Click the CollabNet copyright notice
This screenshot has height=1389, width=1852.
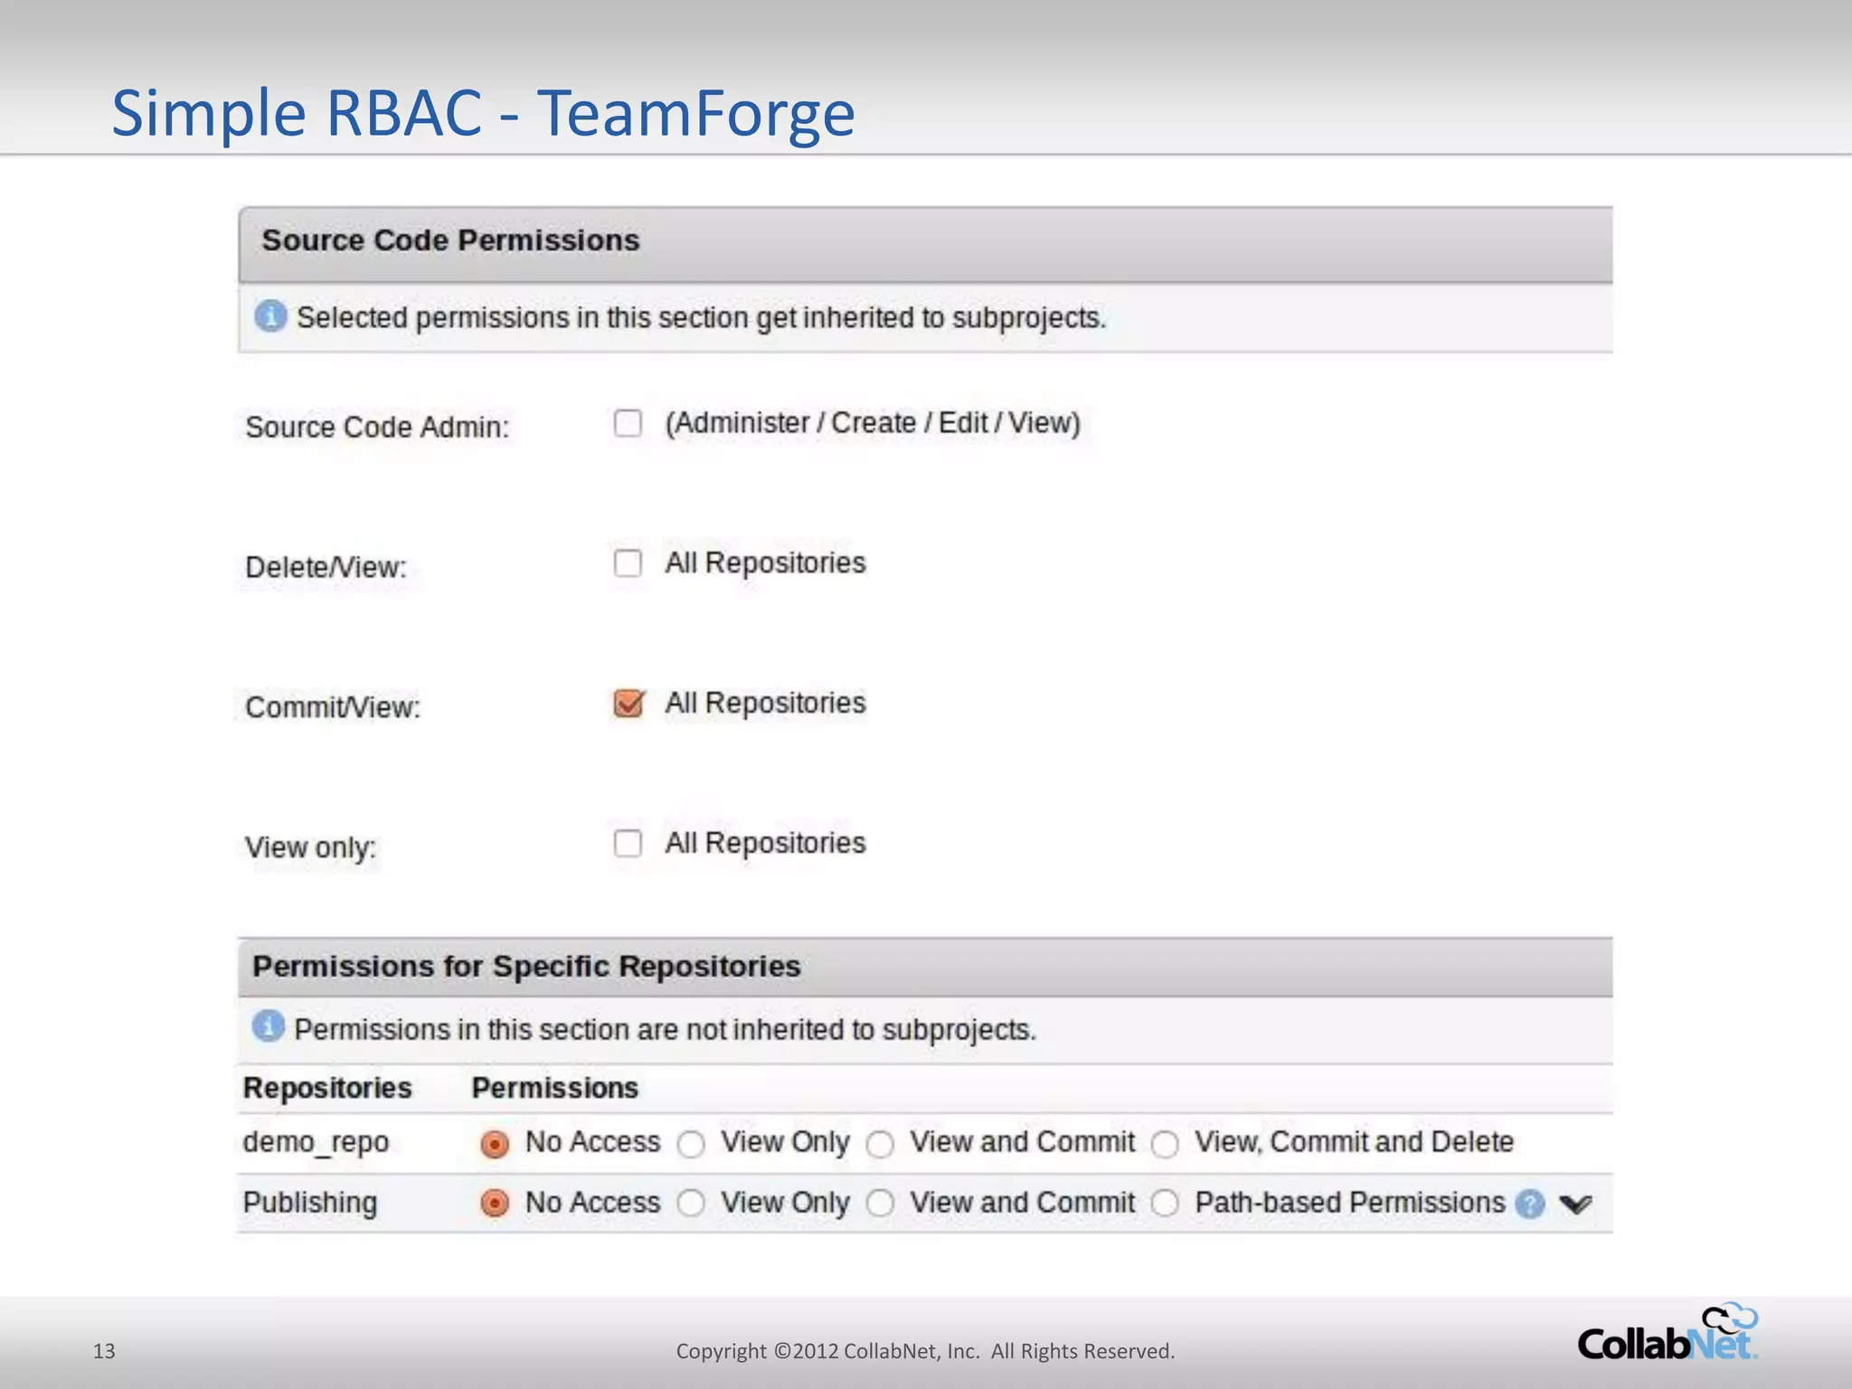point(925,1351)
